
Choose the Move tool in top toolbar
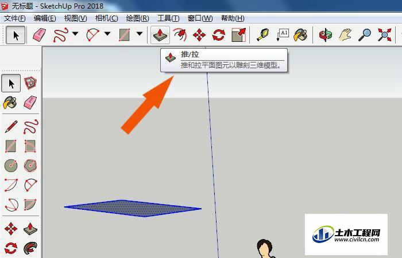[199, 35]
